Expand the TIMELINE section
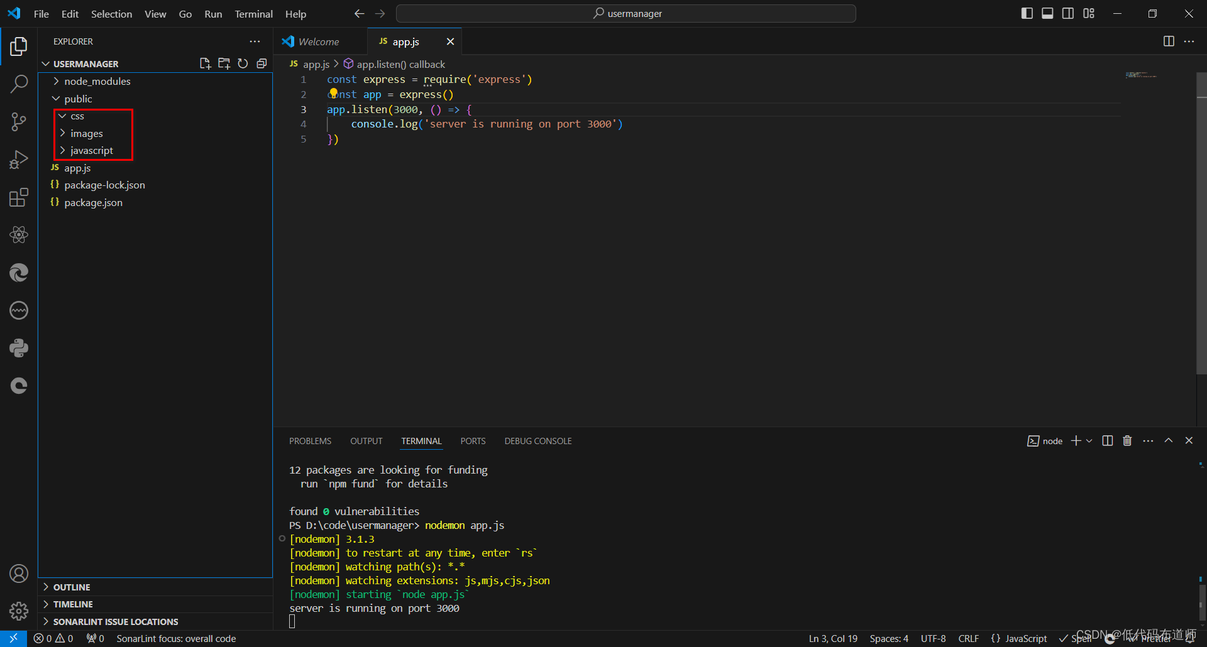1207x647 pixels. tap(155, 604)
